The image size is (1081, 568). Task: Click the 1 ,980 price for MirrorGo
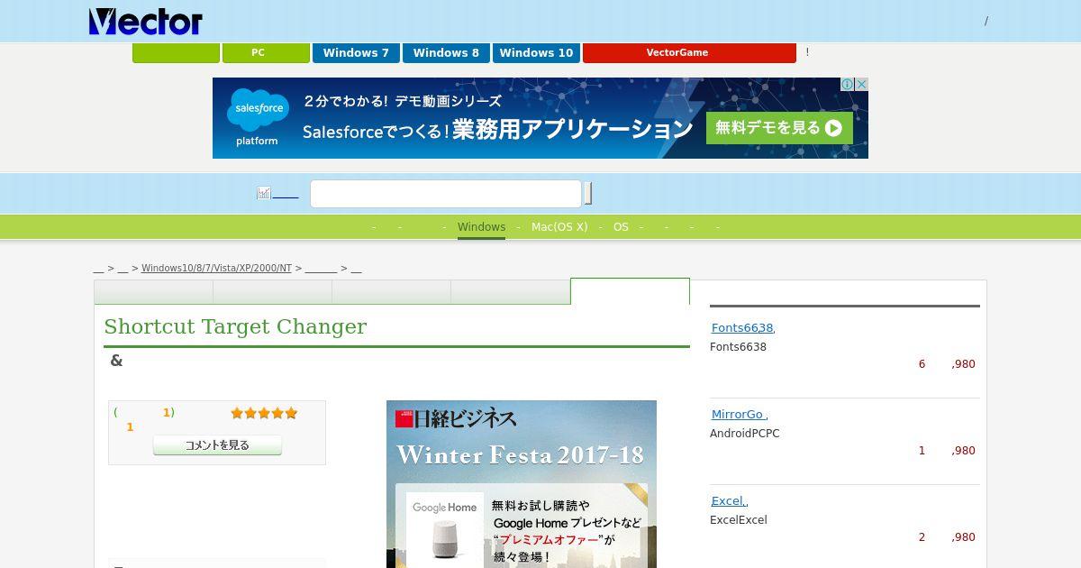[947, 451]
